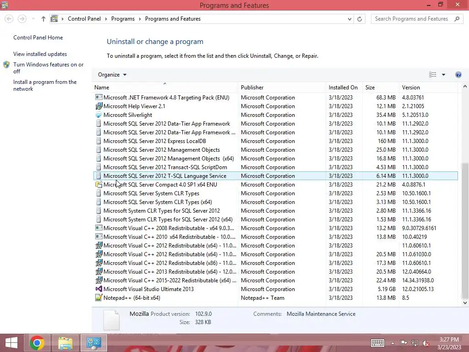This screenshot has width=469, height=352.
Task: Select Microsoft Visual C++ 2010 x64 Redistributable row
Action: [x=275, y=237]
